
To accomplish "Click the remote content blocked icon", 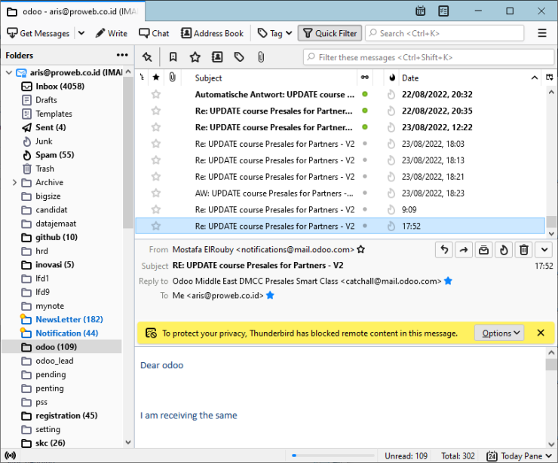I will coord(151,333).
